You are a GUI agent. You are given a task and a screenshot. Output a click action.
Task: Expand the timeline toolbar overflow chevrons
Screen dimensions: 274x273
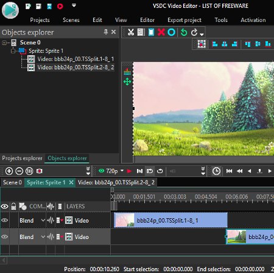tap(88, 171)
